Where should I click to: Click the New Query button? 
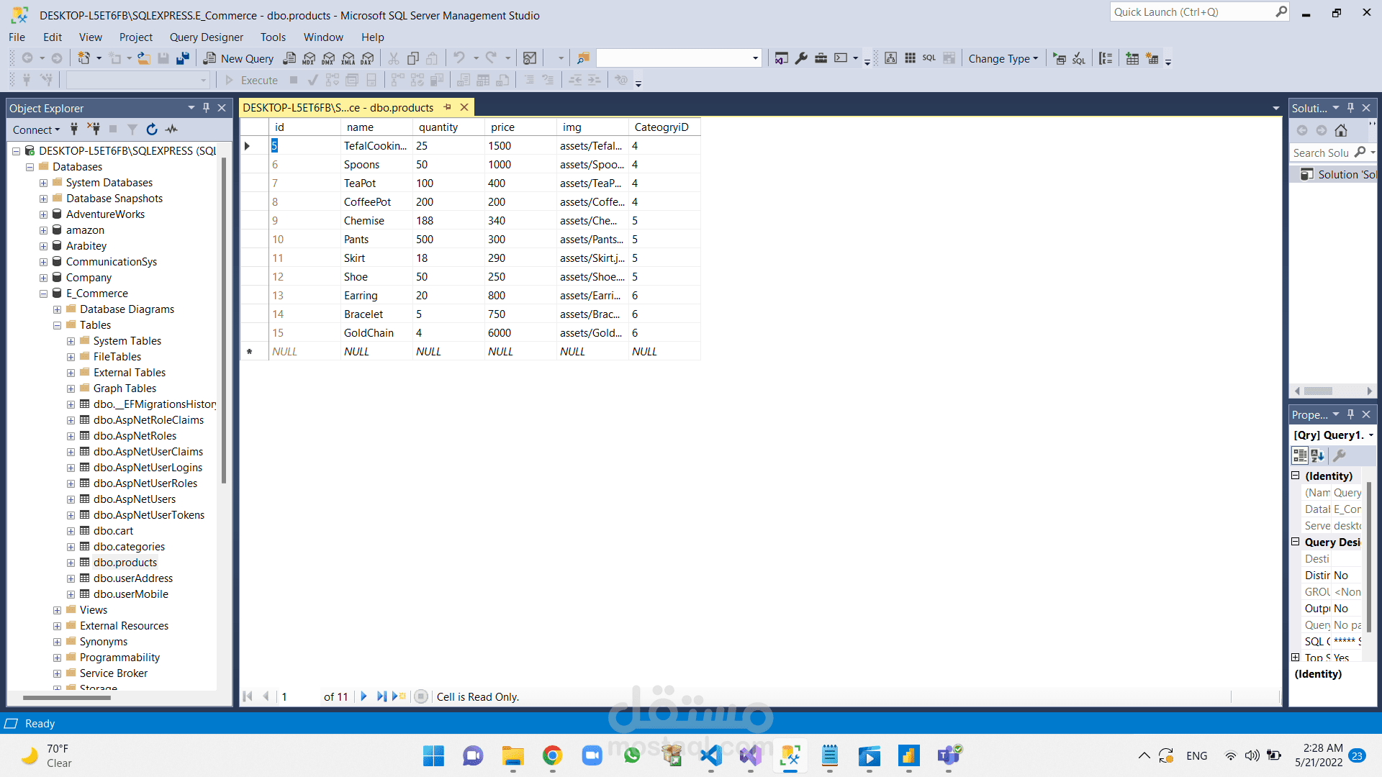tap(238, 58)
